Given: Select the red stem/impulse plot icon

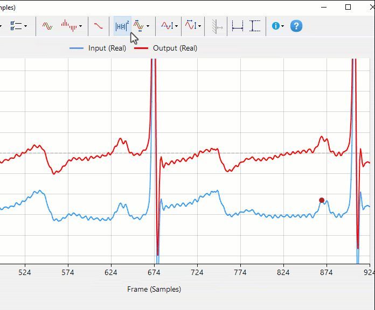Looking at the screenshot, I should [x=69, y=25].
